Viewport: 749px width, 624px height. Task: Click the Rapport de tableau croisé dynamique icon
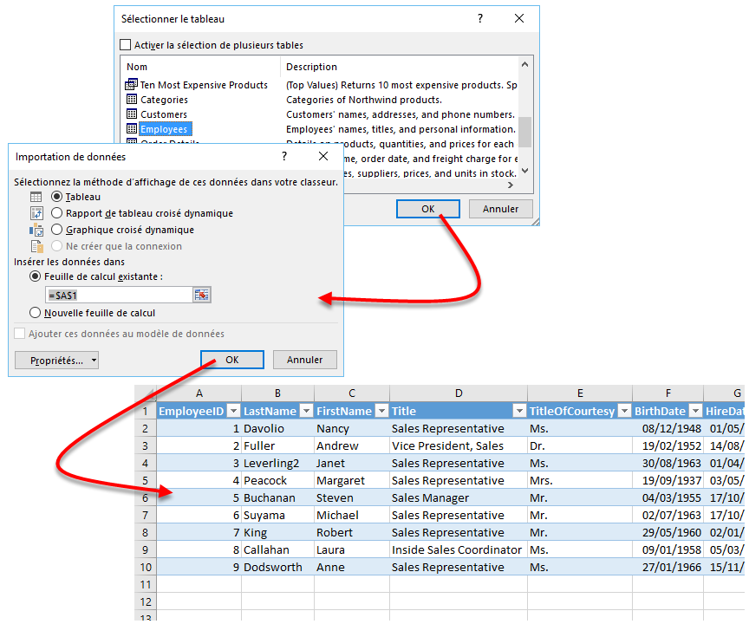tap(36, 213)
